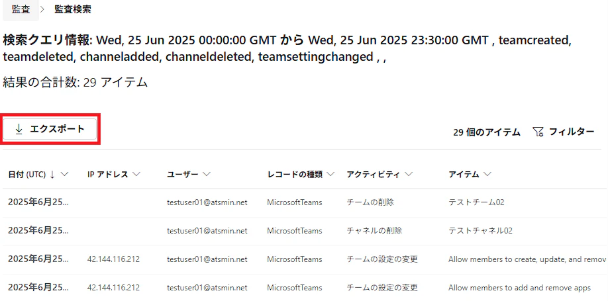Click the filter funnel icon
Screen dimensions: 608x301
pos(538,132)
